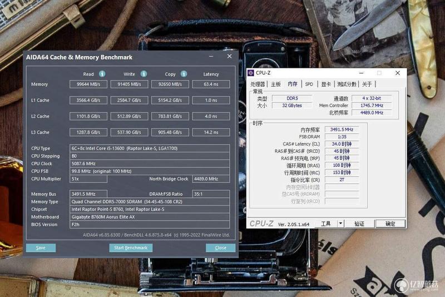The height and width of the screenshot is (297, 445).
Task: Click the CPU FSB value 99.8 MHz
Action: (150, 171)
